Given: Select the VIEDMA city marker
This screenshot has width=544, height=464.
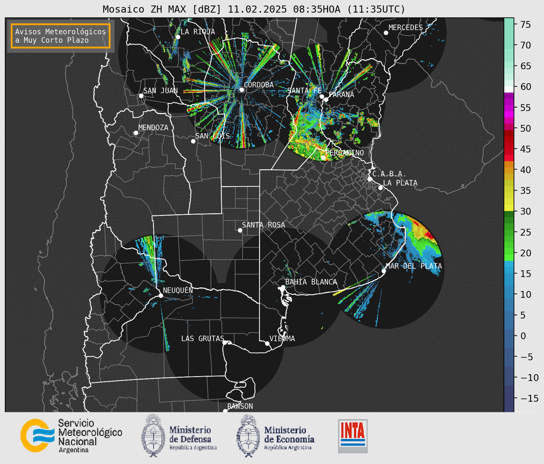Looking at the screenshot, I should point(267,343).
